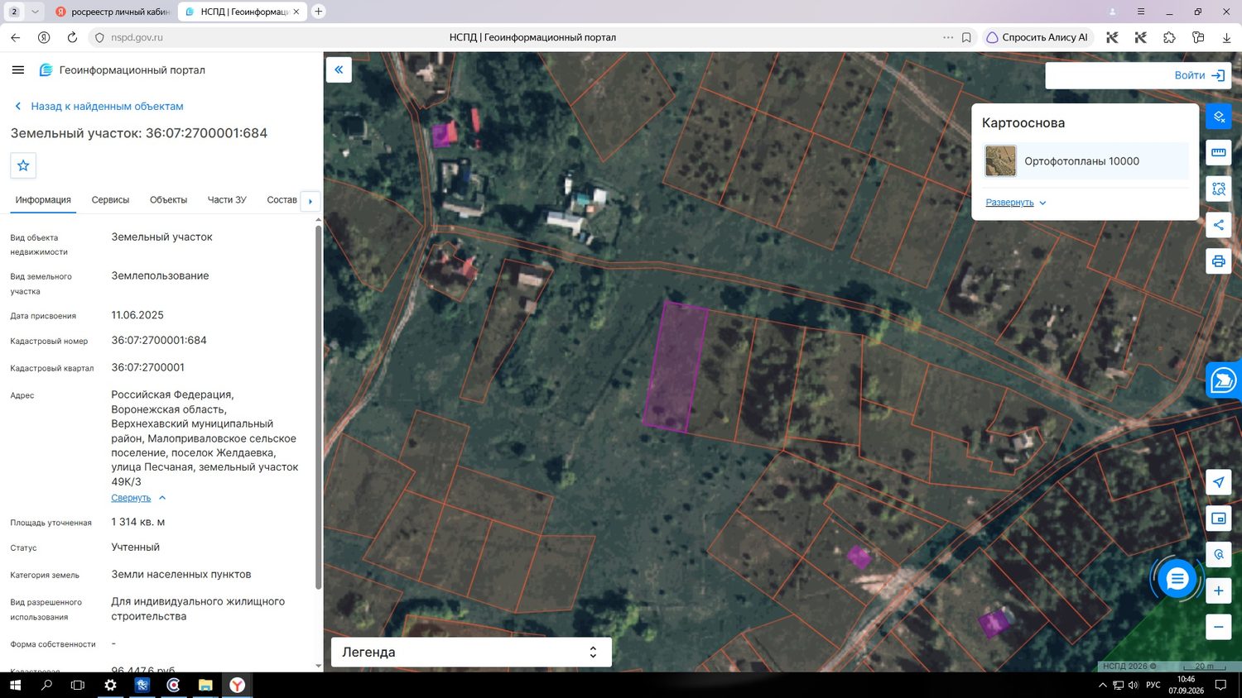This screenshot has height=698, width=1242.
Task: Open the address bar three-dots menu
Action: (x=948, y=37)
